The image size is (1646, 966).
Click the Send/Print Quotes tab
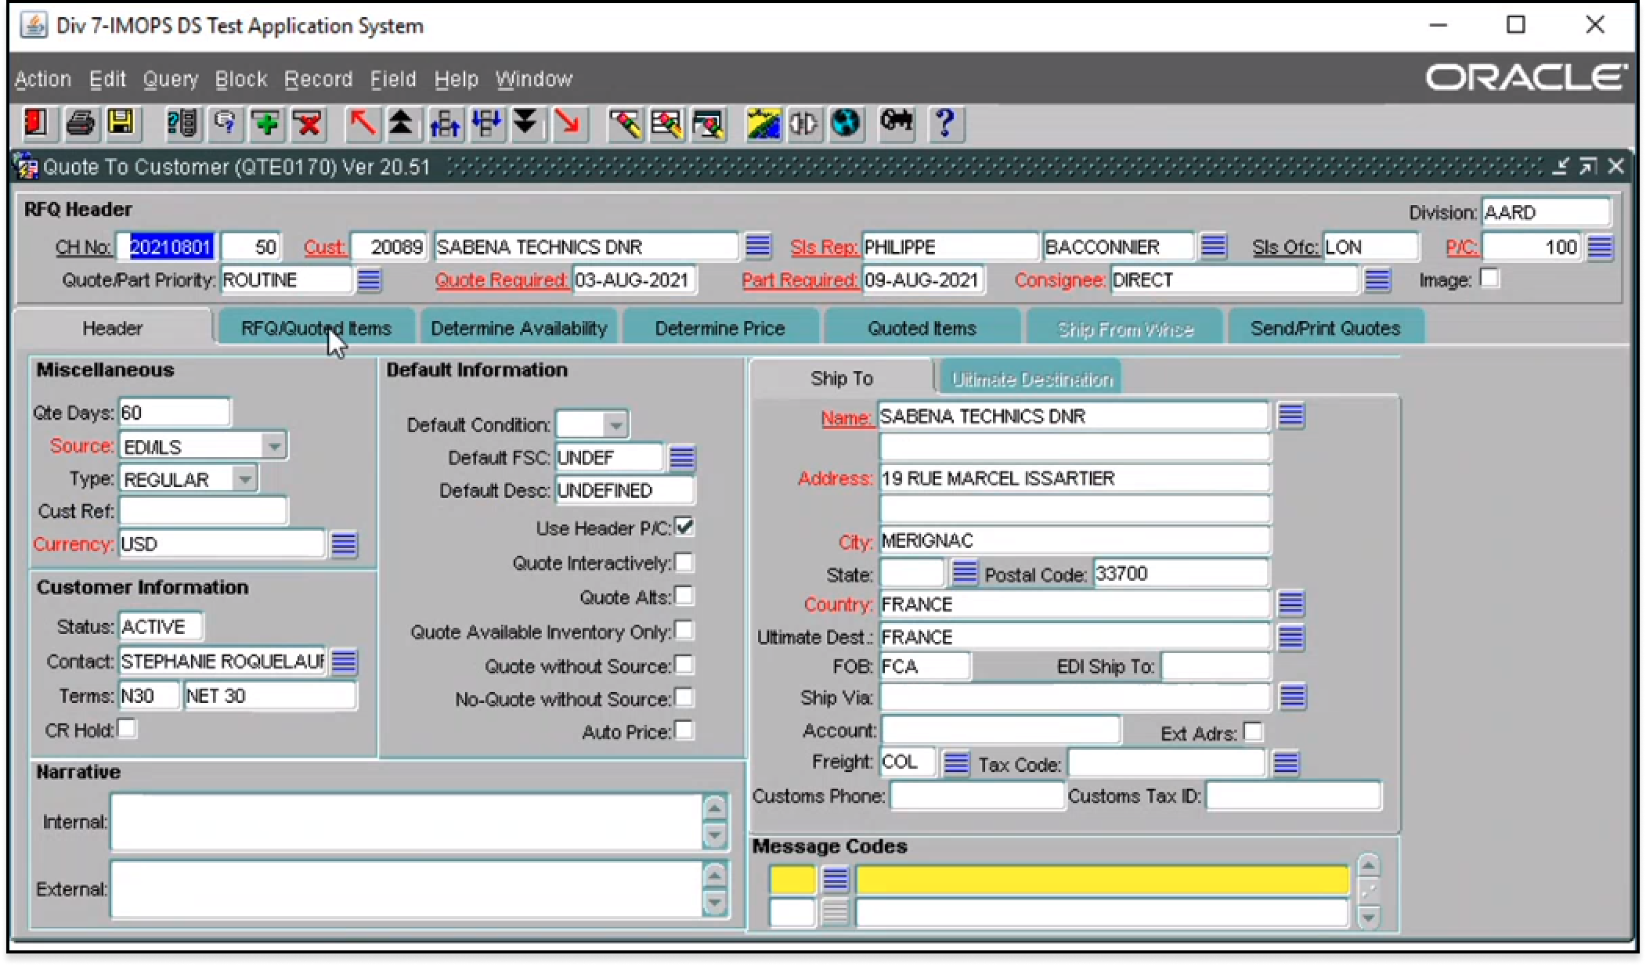click(x=1325, y=328)
